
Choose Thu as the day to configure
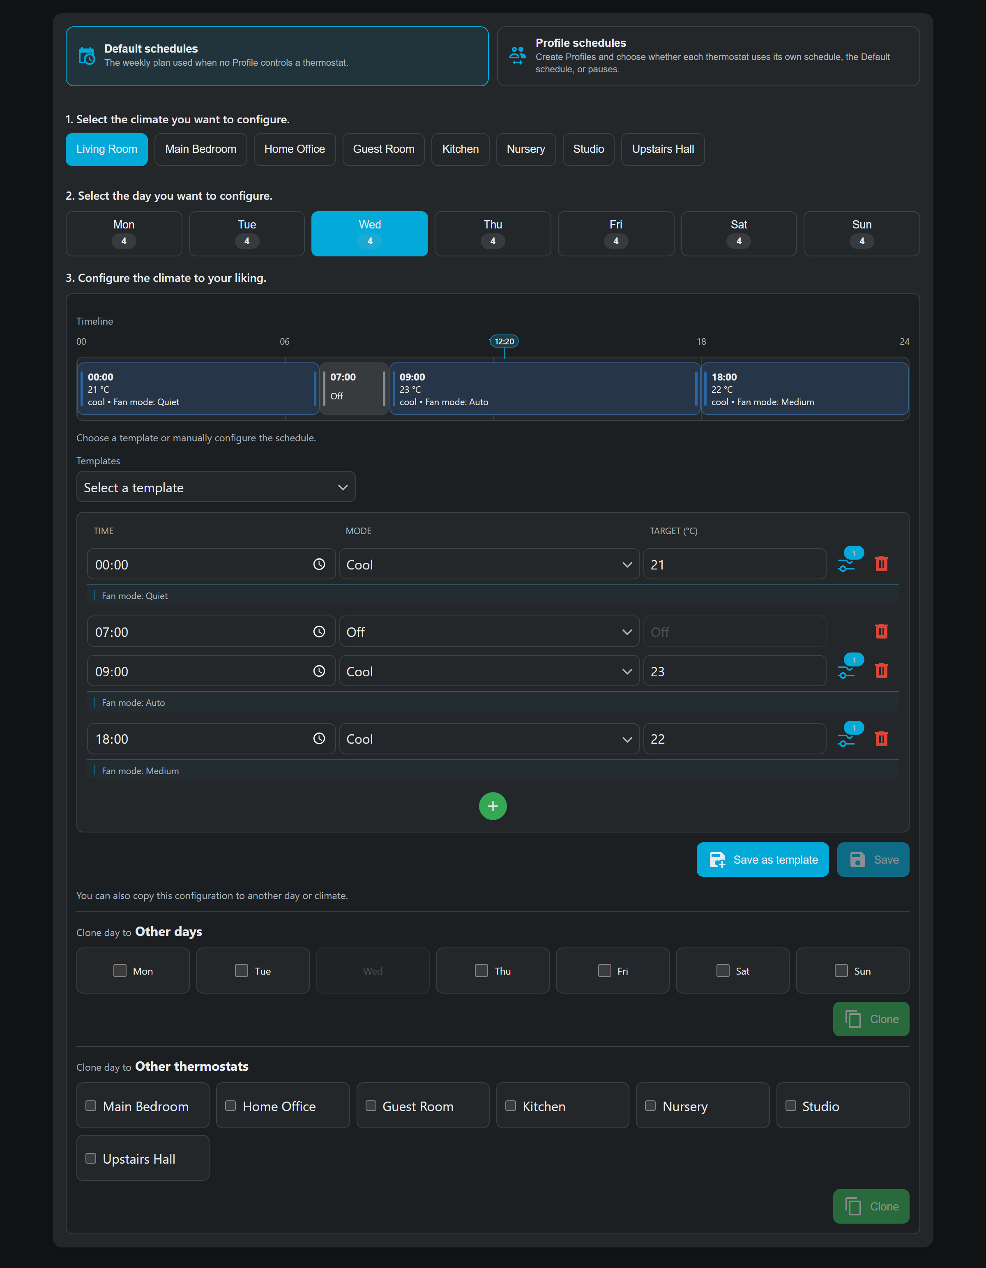click(x=493, y=233)
